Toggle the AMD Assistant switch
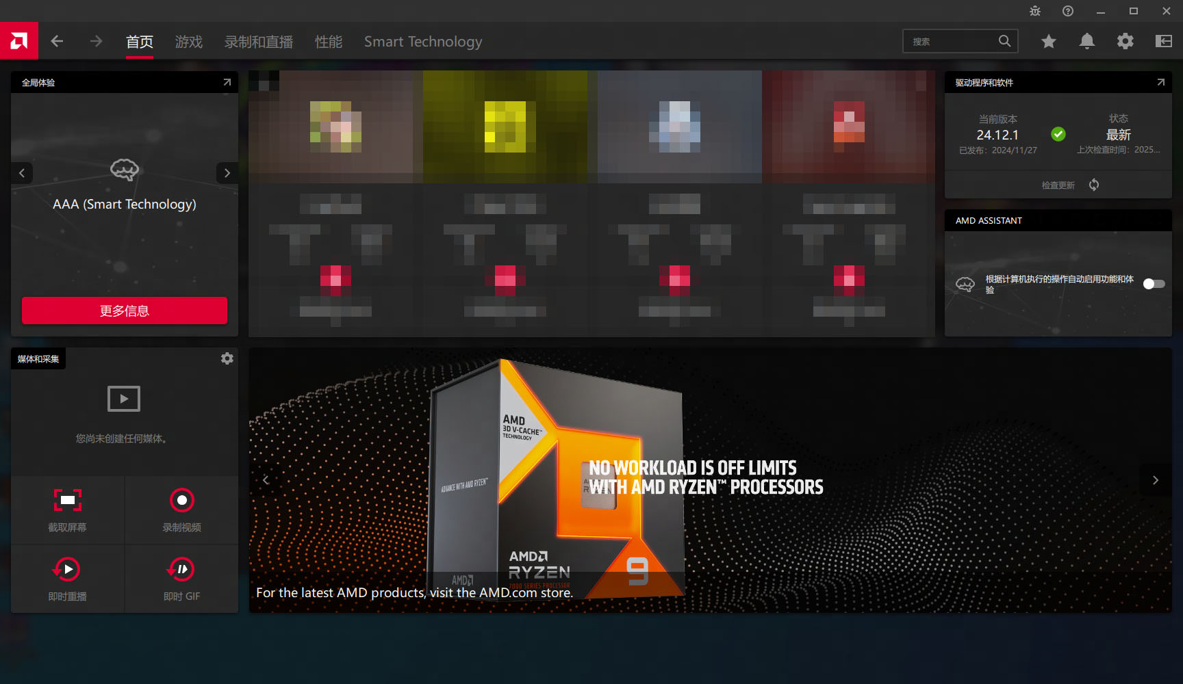This screenshot has height=684, width=1183. click(x=1154, y=284)
